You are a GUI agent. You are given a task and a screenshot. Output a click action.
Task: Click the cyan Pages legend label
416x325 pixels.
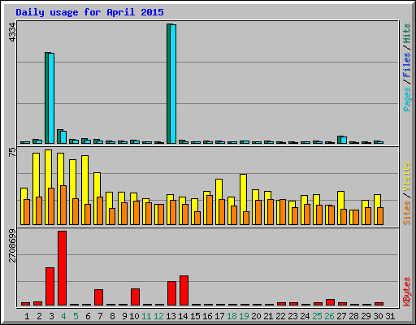[406, 99]
